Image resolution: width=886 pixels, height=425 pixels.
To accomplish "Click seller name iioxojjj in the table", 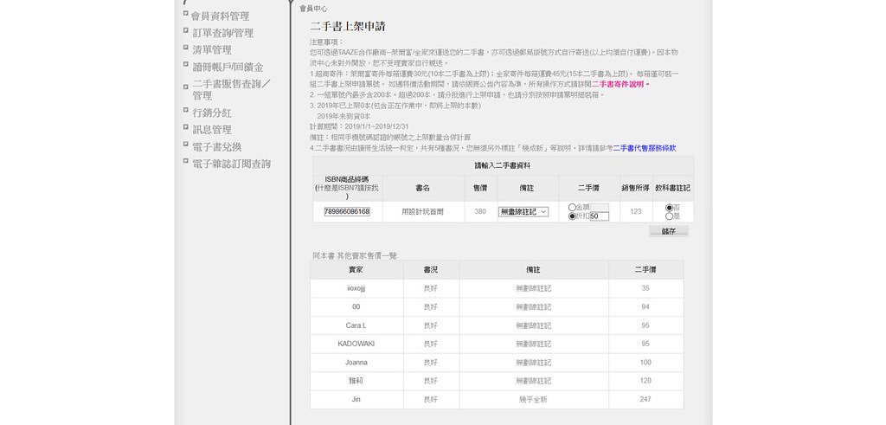I will pos(356,288).
